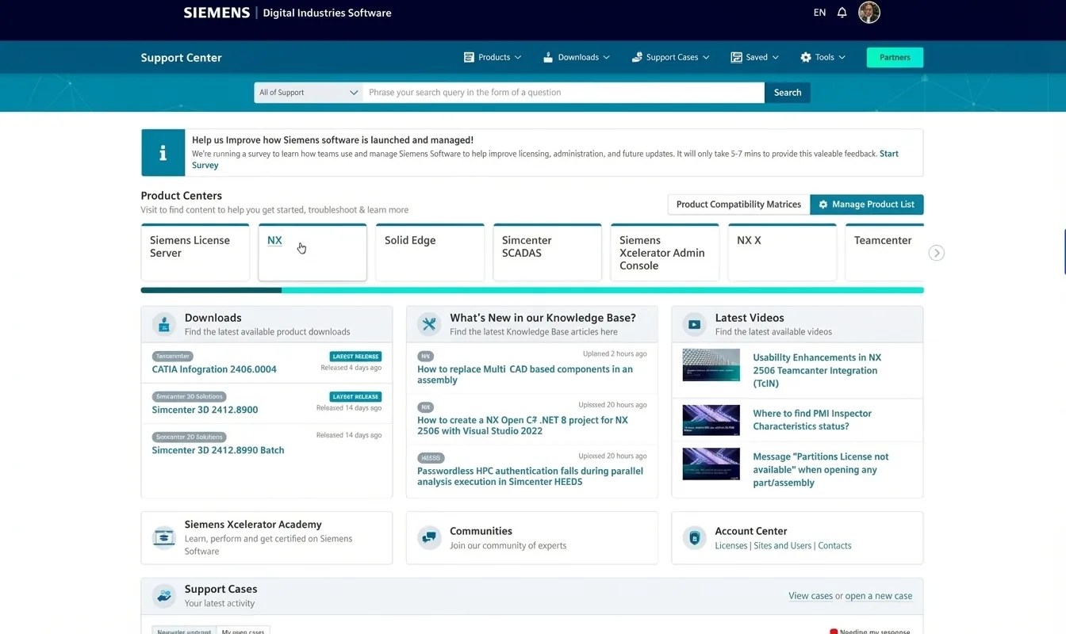Click the Manage Product List button

pos(867,204)
